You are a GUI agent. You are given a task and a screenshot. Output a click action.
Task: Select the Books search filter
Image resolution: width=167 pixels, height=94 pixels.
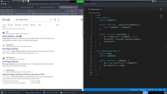(26, 25)
